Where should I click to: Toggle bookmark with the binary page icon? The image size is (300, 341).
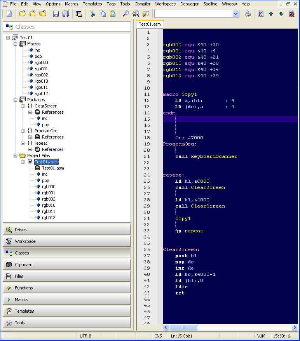[x=261, y=14]
